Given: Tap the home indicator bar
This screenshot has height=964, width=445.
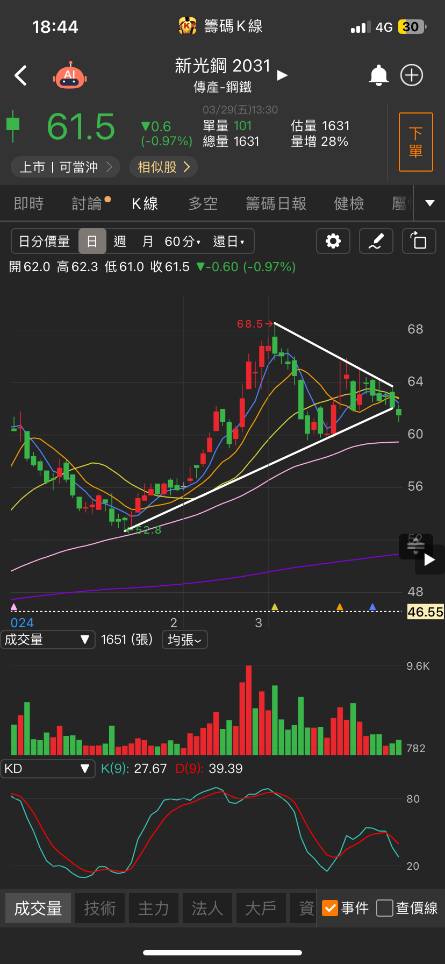Looking at the screenshot, I should (x=223, y=952).
